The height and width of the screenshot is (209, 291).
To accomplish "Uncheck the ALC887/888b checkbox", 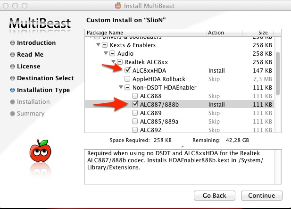I will [135, 104].
